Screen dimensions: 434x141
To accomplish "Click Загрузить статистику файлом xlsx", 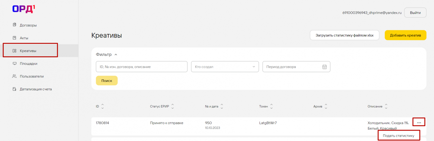I will point(344,35).
